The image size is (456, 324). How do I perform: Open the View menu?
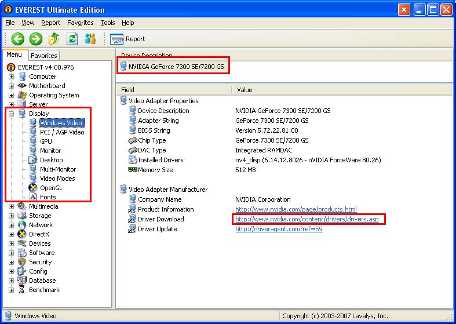click(28, 23)
